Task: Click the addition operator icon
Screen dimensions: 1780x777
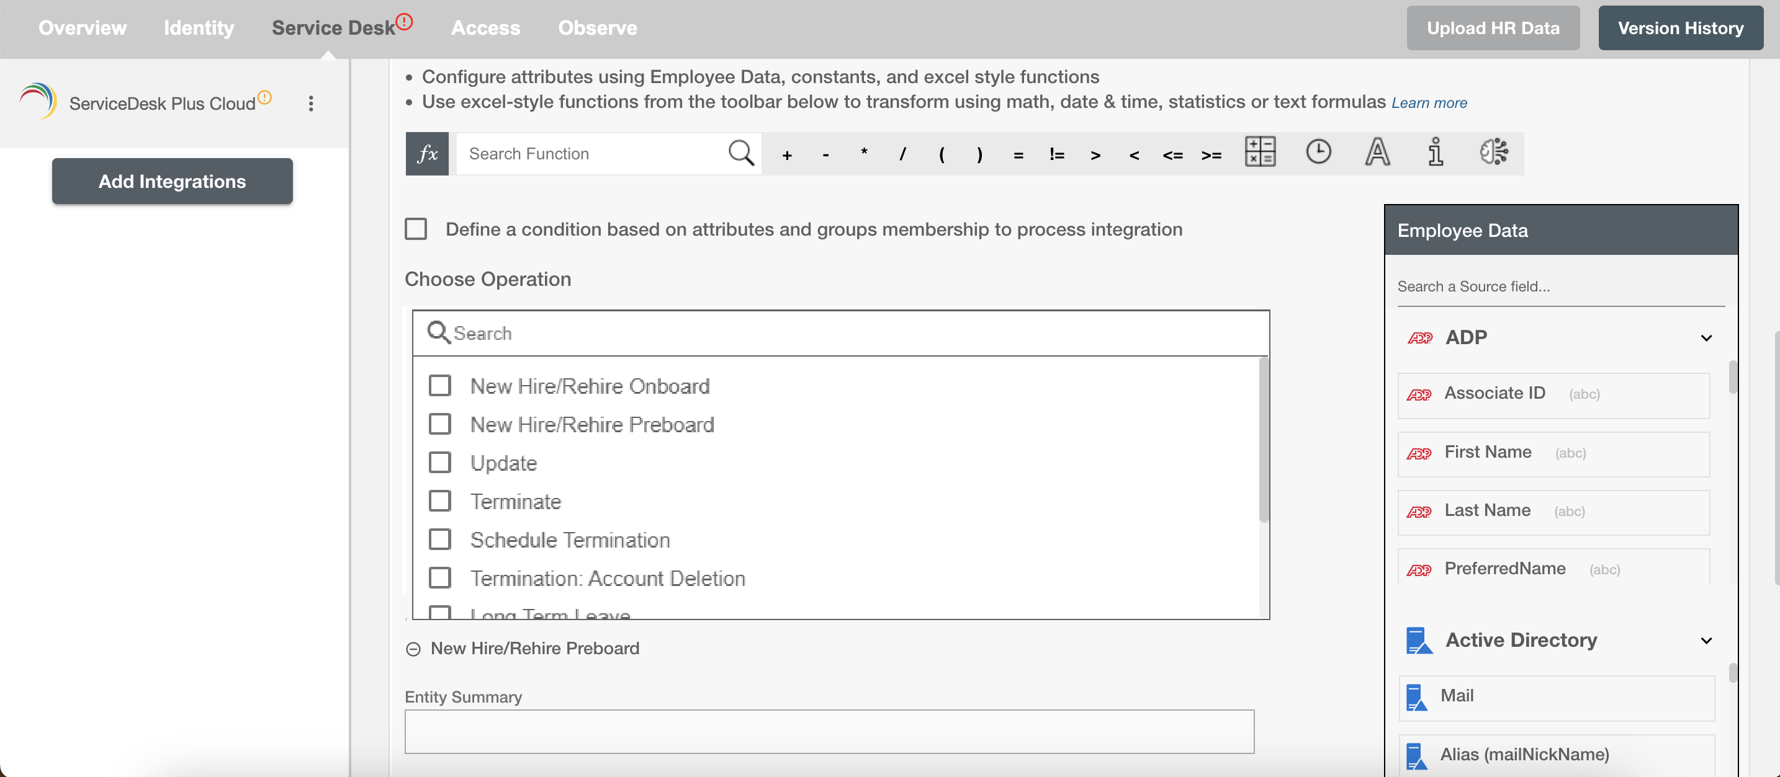Action: click(x=786, y=152)
